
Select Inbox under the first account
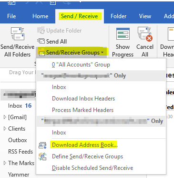click(x=101, y=87)
